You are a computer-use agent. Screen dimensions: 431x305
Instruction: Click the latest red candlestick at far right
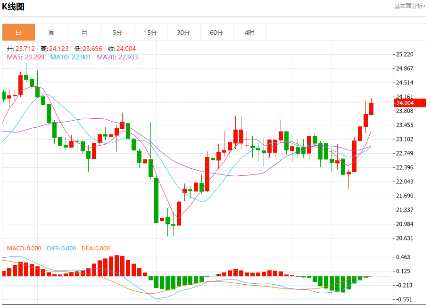click(372, 109)
